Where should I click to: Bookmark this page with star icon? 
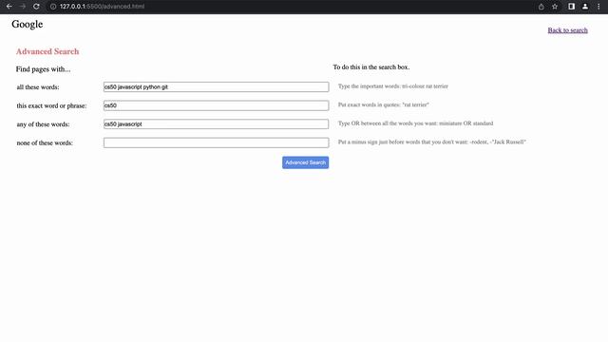pos(555,7)
